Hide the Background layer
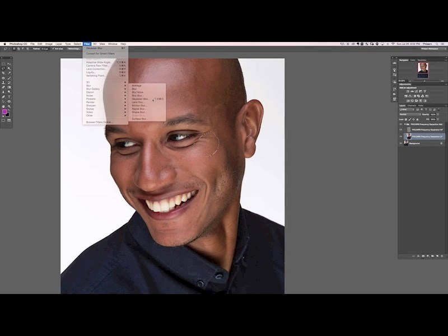 click(400, 143)
